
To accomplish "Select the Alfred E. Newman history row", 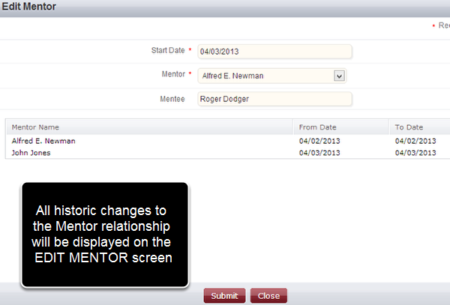I will (228, 141).
